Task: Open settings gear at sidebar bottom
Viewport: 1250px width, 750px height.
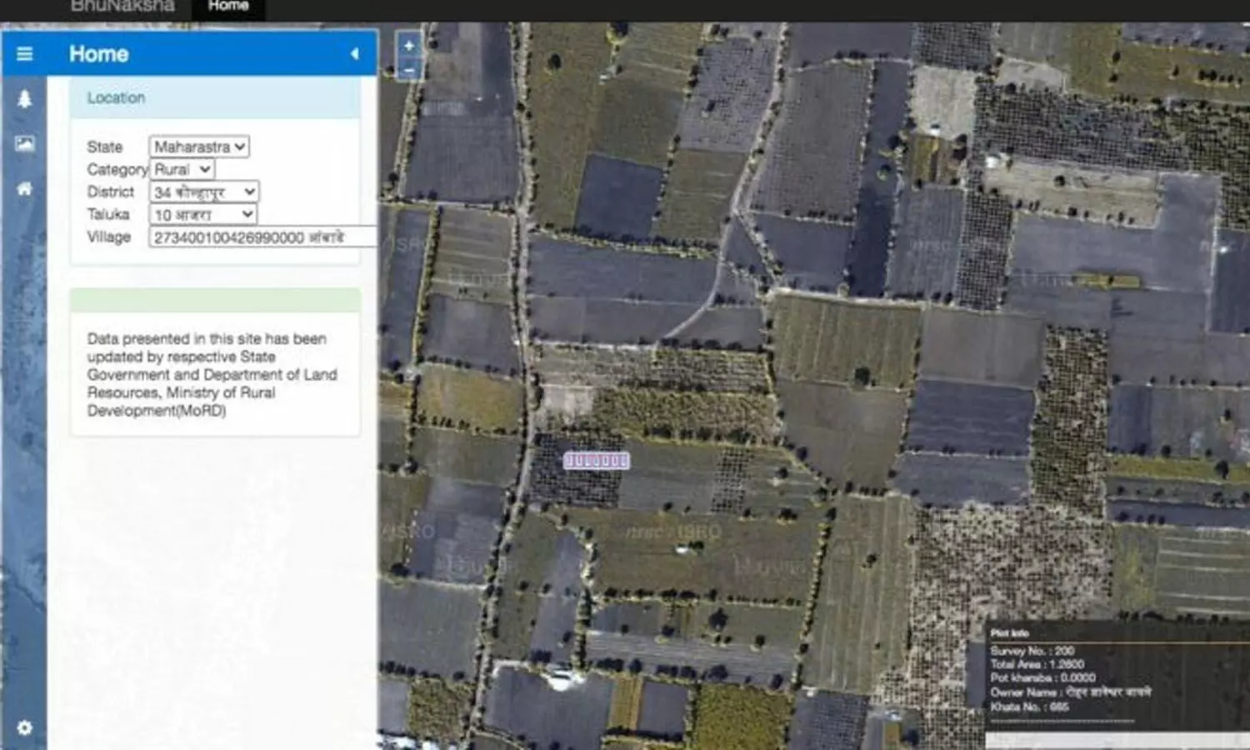Action: point(24,727)
